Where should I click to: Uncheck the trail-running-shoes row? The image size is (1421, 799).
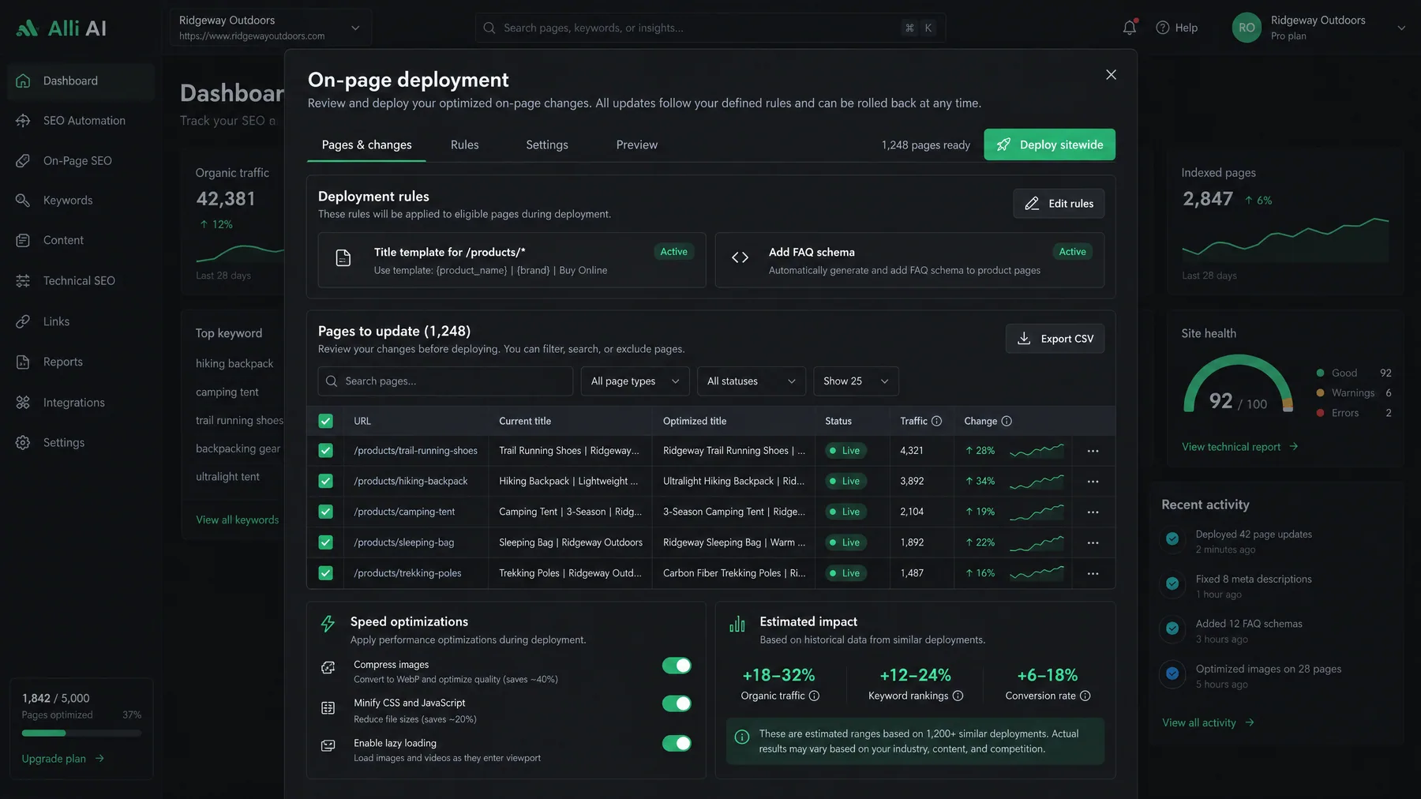point(325,451)
